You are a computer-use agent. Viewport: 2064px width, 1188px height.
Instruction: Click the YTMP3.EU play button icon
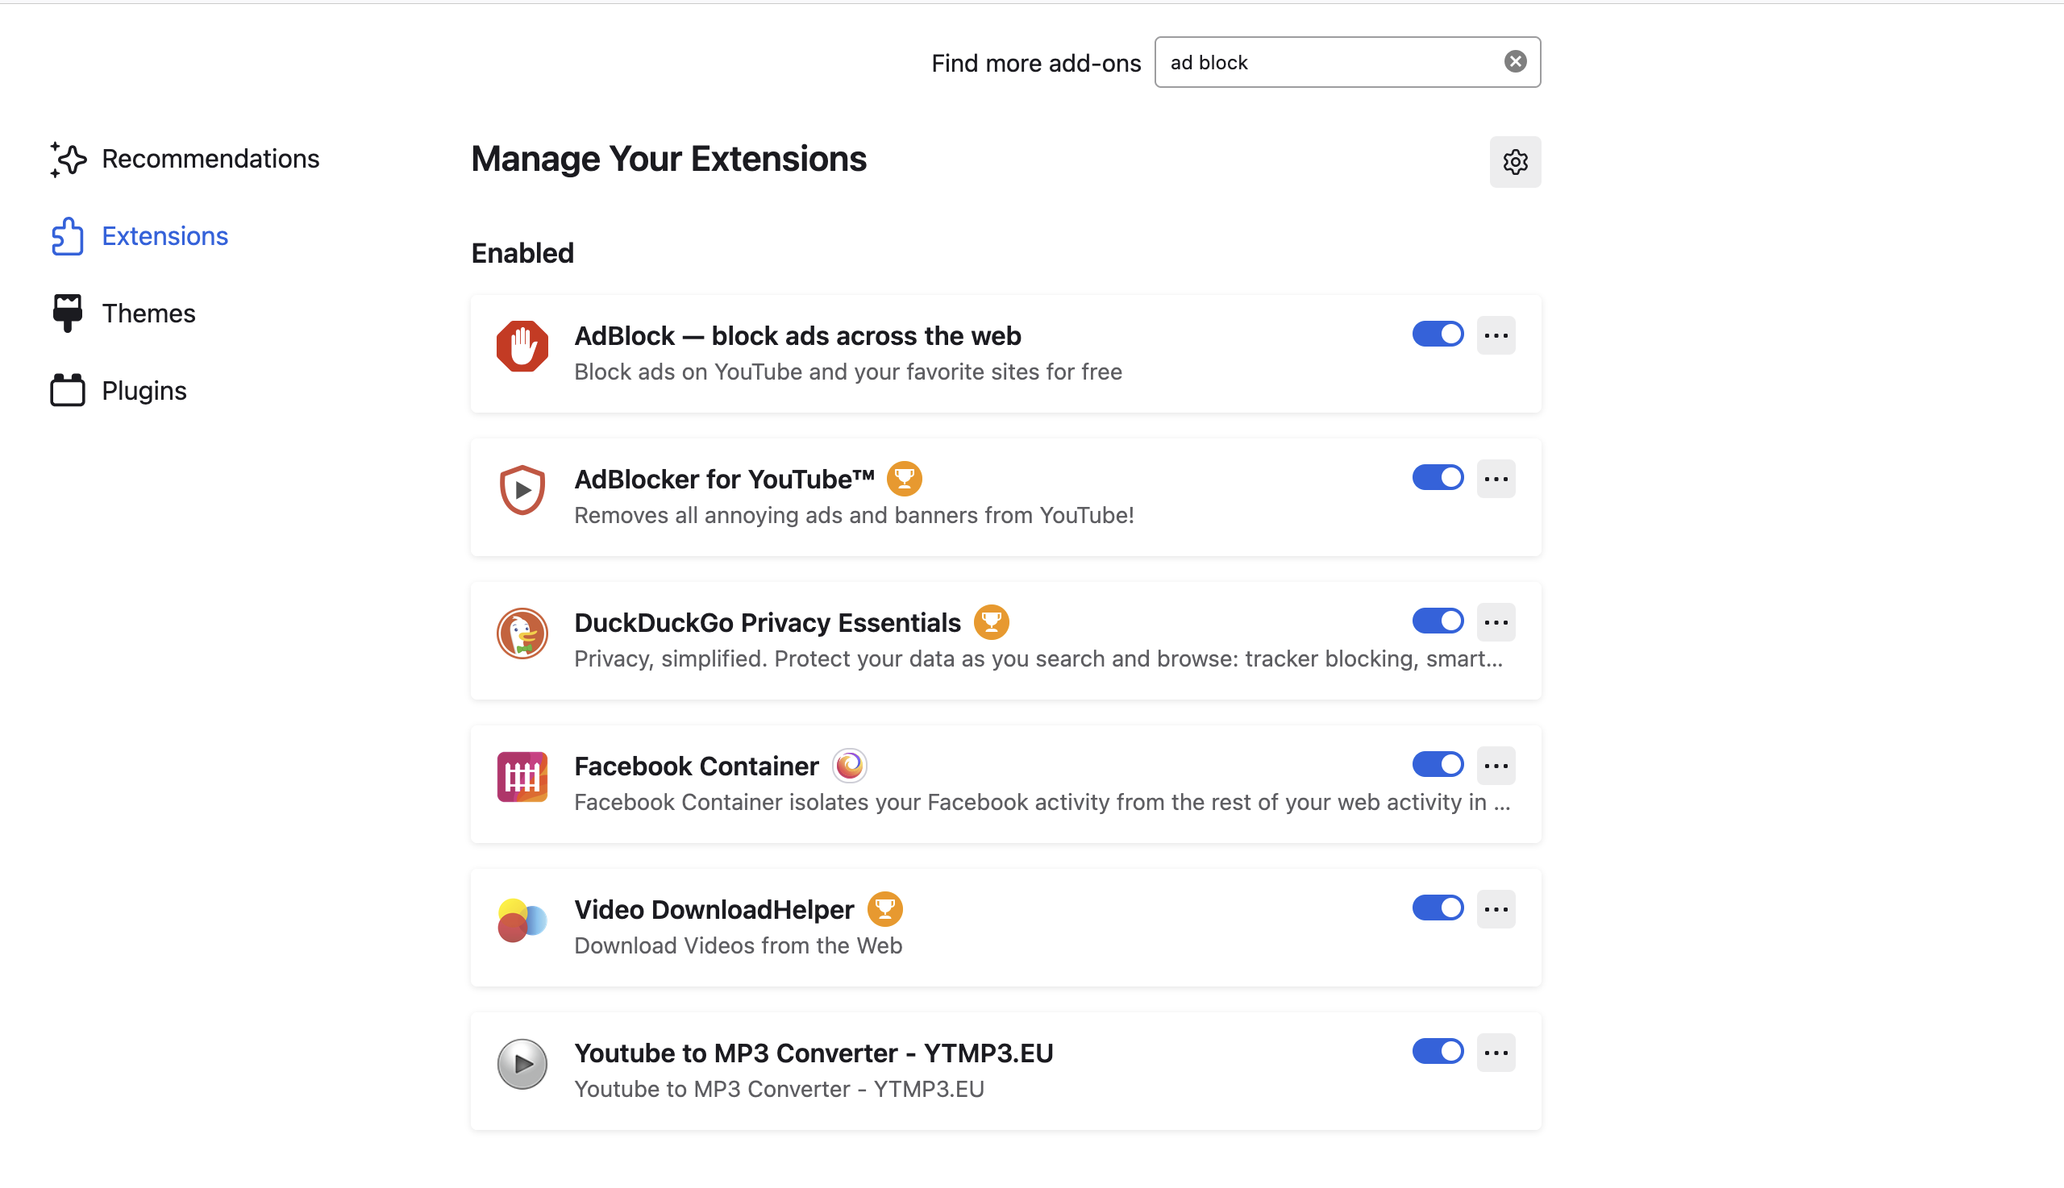pyautogui.click(x=522, y=1064)
